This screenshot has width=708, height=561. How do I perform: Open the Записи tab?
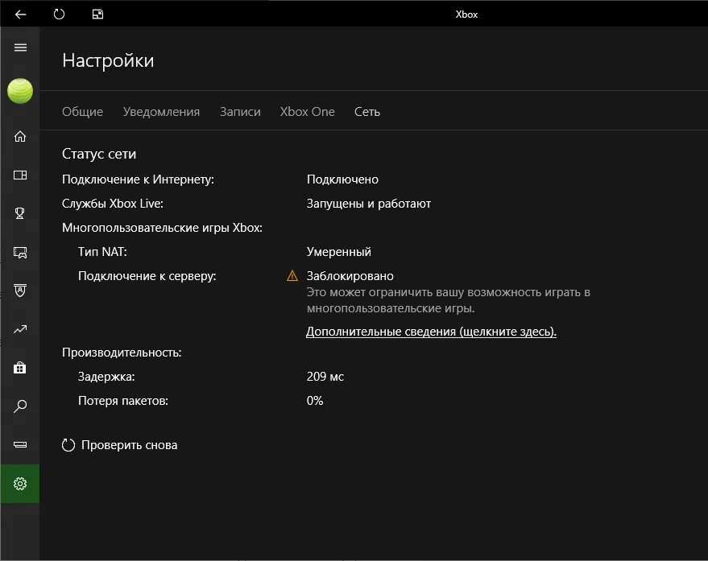(240, 112)
